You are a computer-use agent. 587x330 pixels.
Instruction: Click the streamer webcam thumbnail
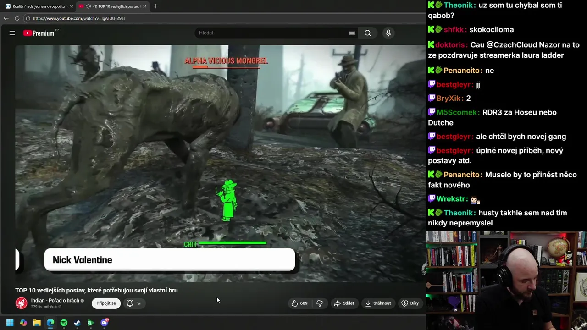pyautogui.click(x=506, y=280)
